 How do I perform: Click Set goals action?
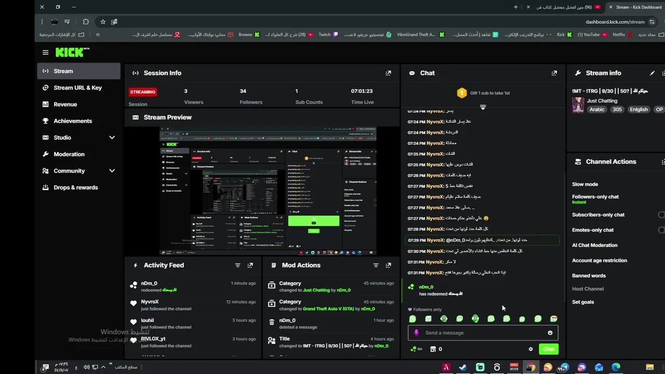pyautogui.click(x=583, y=302)
